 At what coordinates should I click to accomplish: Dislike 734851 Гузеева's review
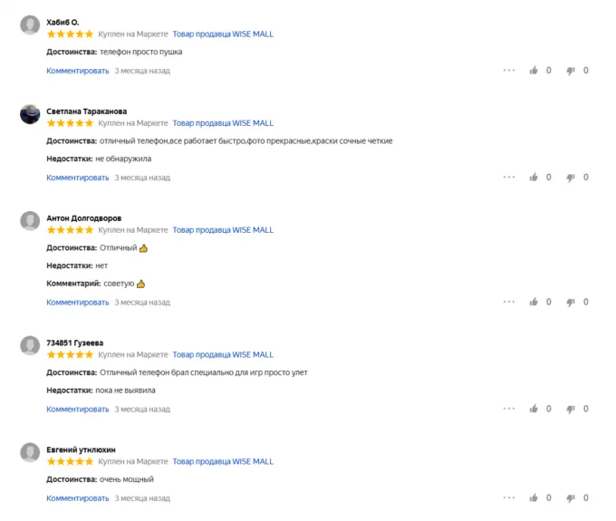[571, 409]
